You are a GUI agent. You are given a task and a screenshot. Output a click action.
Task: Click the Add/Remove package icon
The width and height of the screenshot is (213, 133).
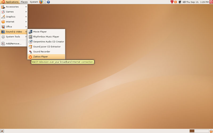(3, 44)
